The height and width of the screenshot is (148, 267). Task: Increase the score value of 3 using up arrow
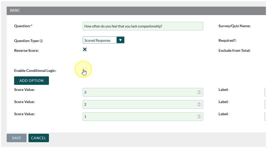tap(199, 91)
